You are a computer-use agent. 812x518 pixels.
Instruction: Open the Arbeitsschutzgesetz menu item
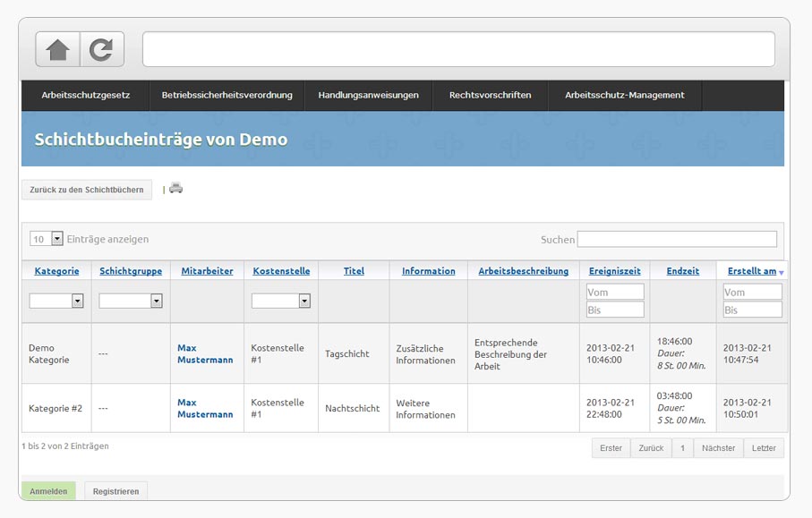85,95
